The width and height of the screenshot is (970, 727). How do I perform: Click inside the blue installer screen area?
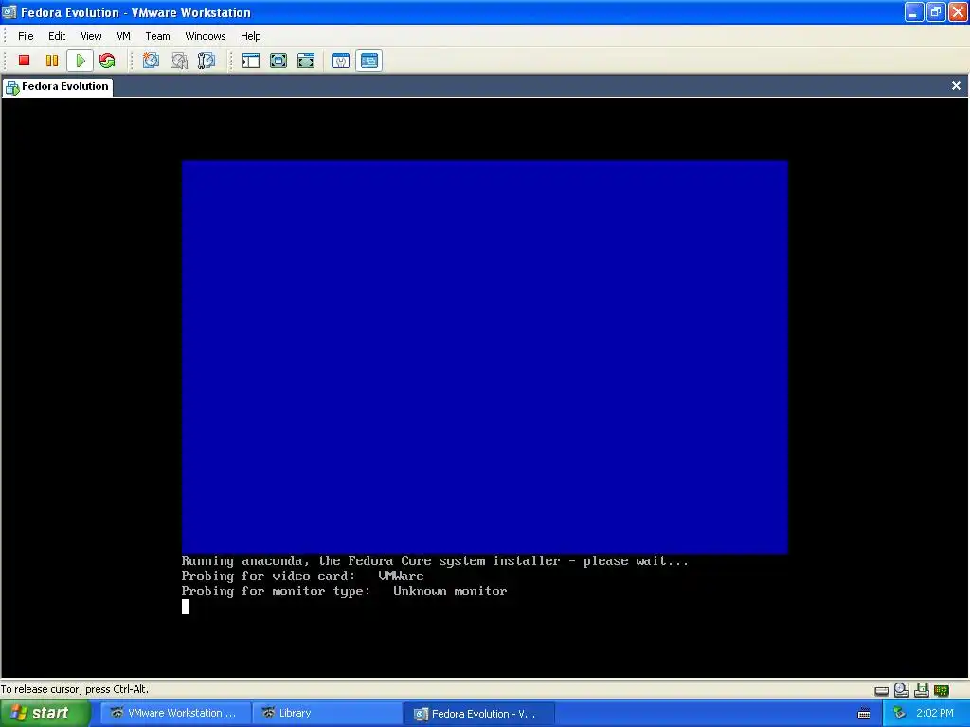484,357
